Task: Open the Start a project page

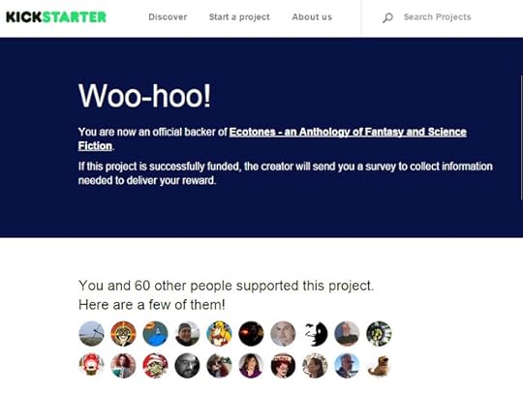Action: pyautogui.click(x=239, y=17)
